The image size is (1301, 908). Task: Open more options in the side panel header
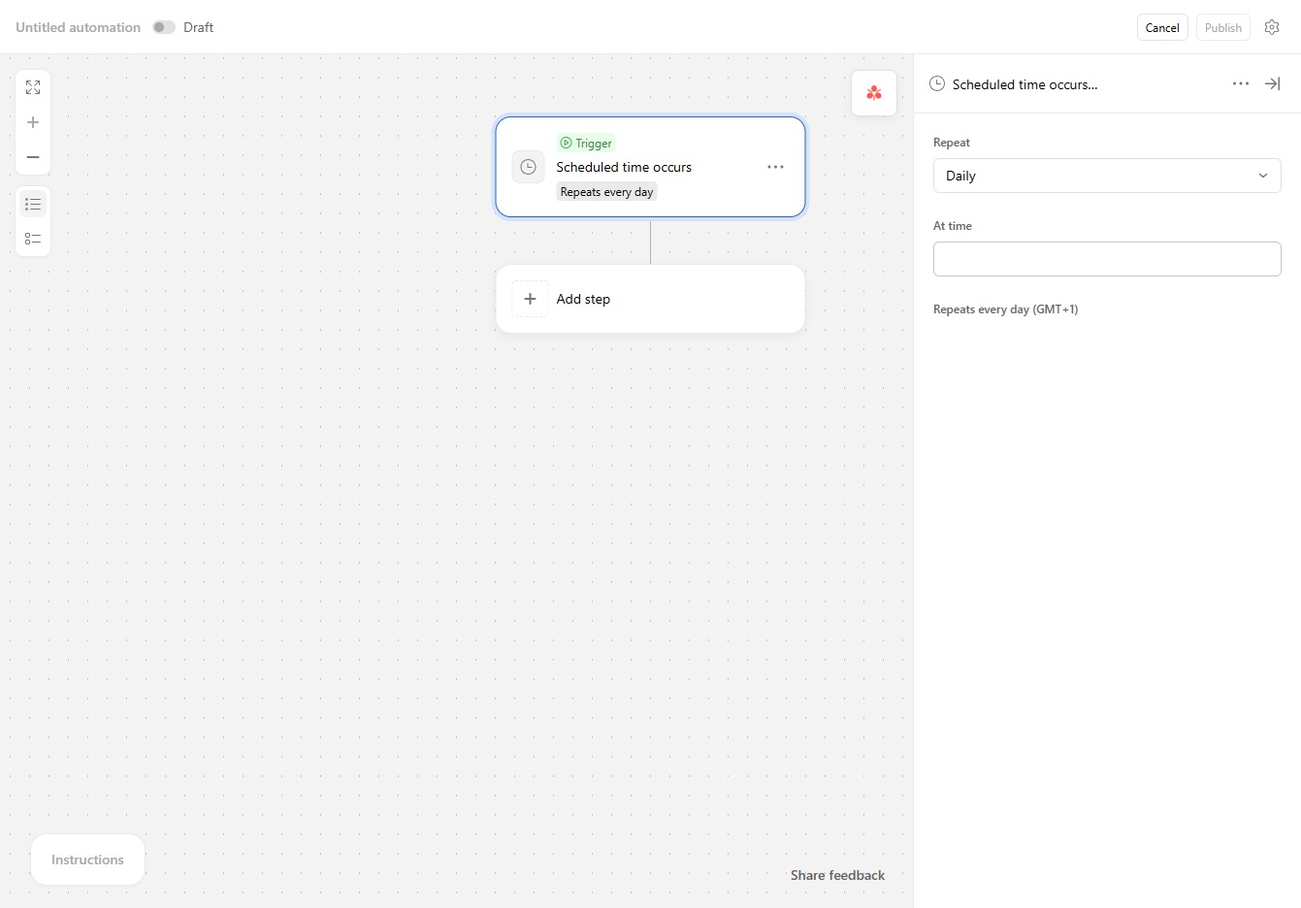pyautogui.click(x=1241, y=84)
